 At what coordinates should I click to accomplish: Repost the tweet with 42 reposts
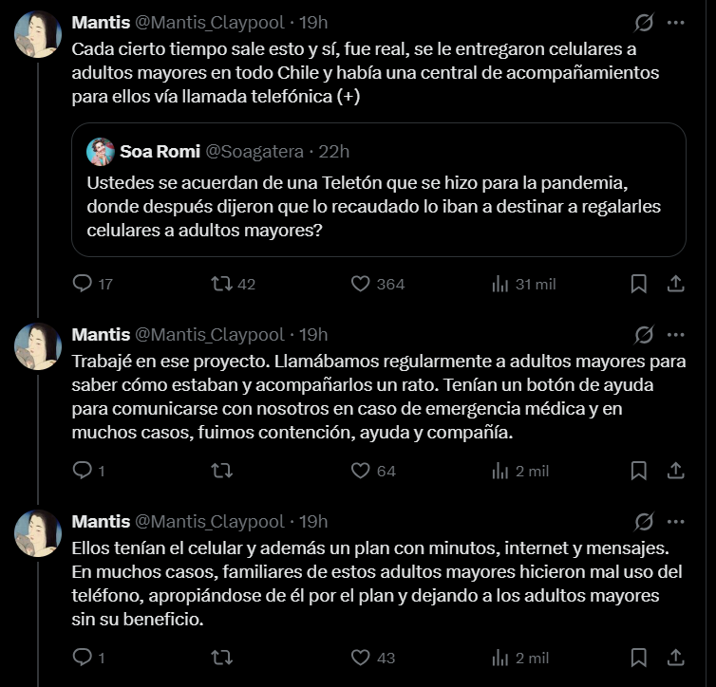point(221,284)
